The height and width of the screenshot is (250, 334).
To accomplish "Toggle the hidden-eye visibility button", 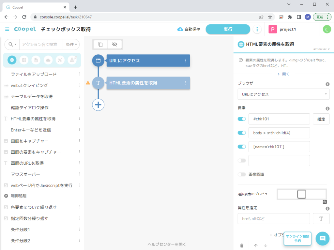I will [x=114, y=45].
